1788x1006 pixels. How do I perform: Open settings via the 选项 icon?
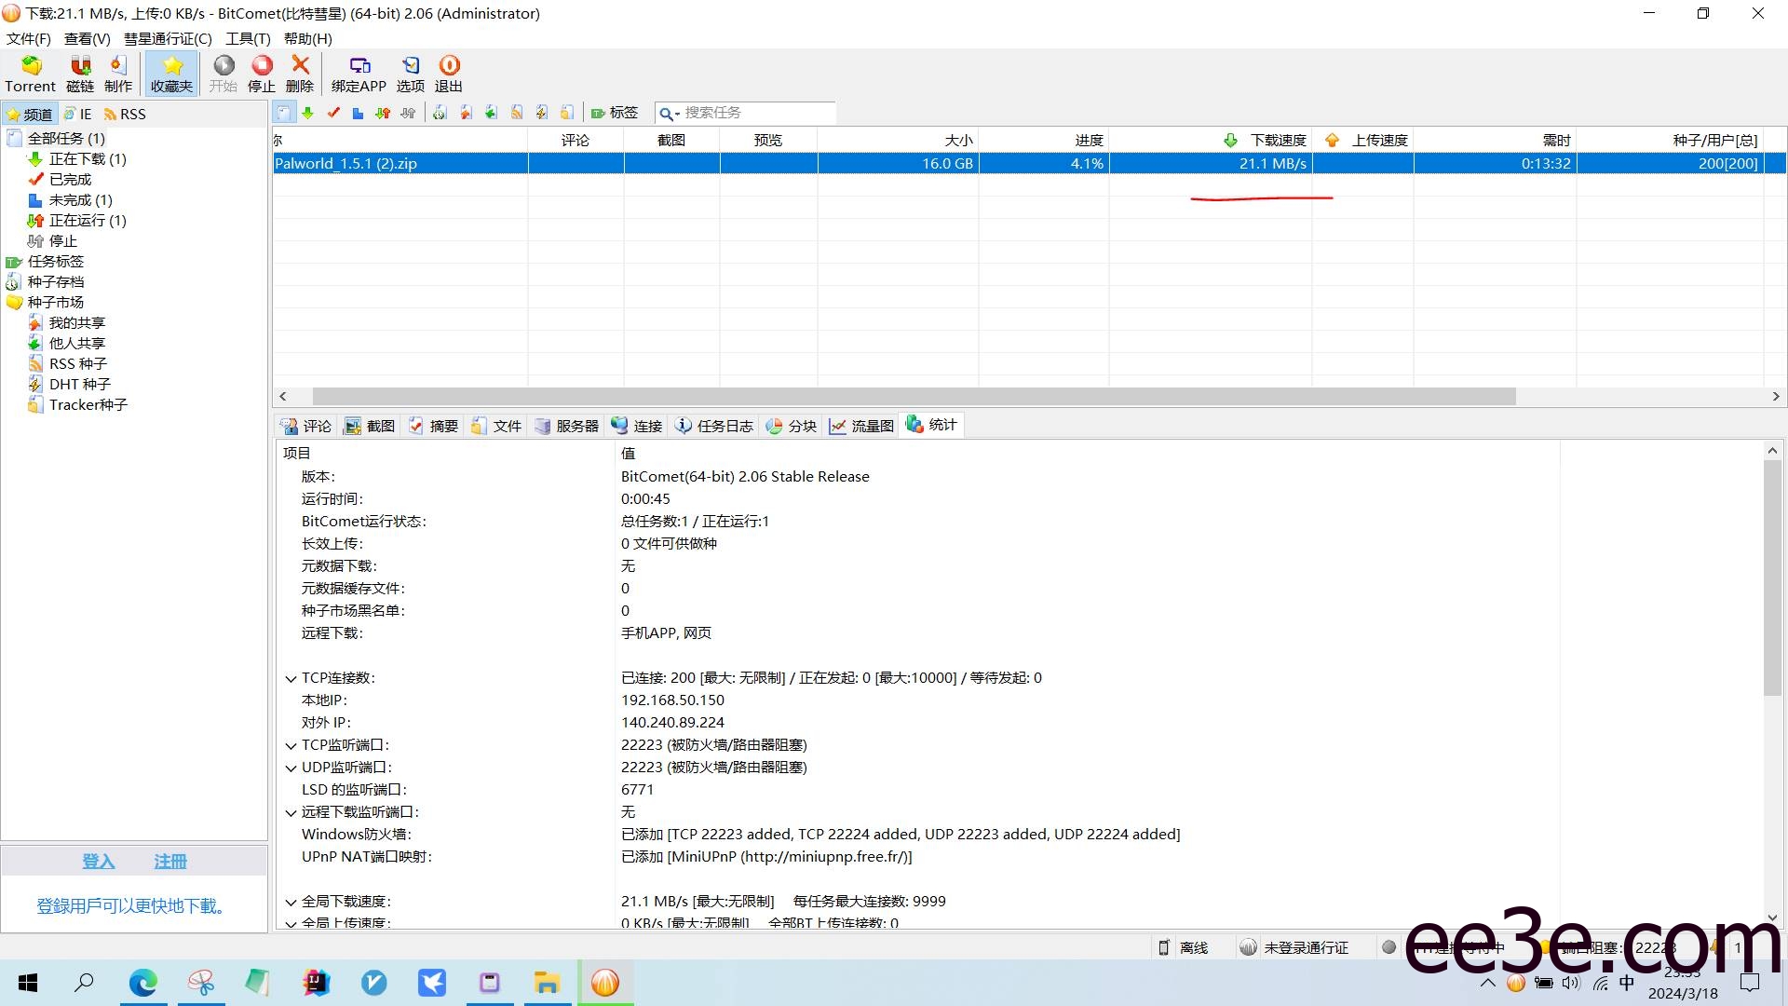point(410,73)
